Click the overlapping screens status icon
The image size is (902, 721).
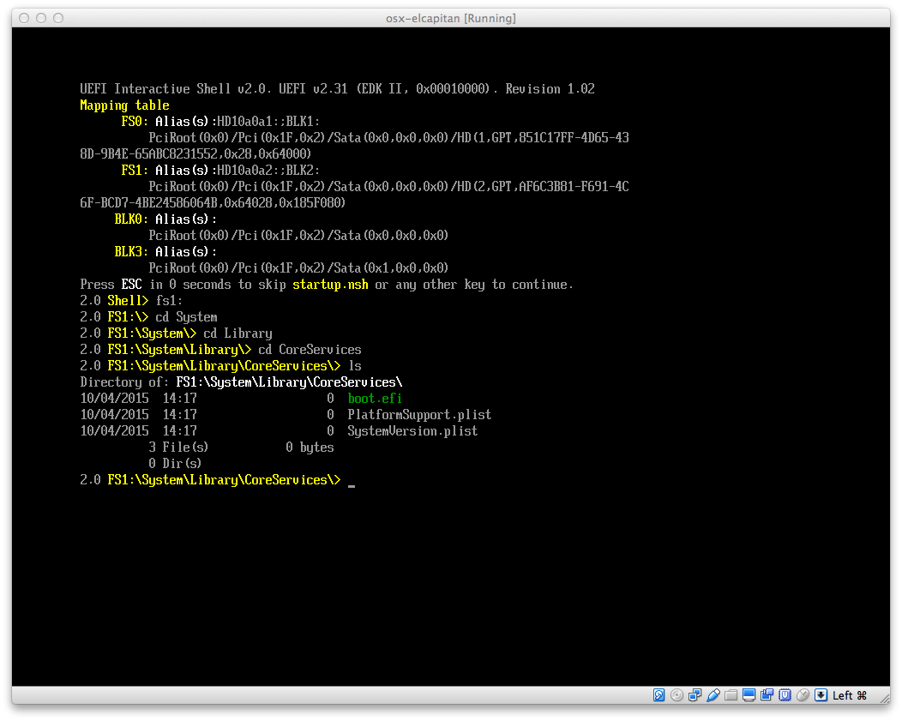pos(767,695)
